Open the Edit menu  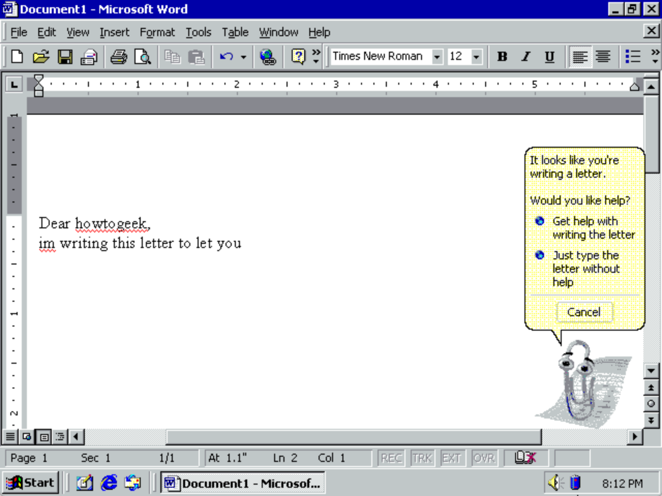(x=47, y=32)
